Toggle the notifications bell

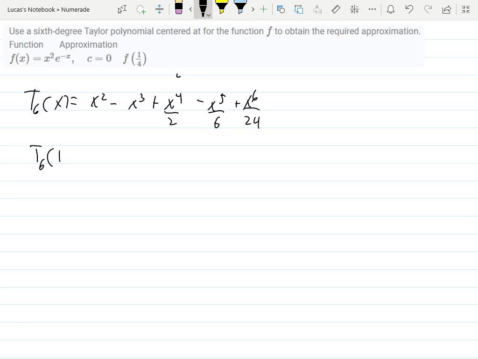391,9
